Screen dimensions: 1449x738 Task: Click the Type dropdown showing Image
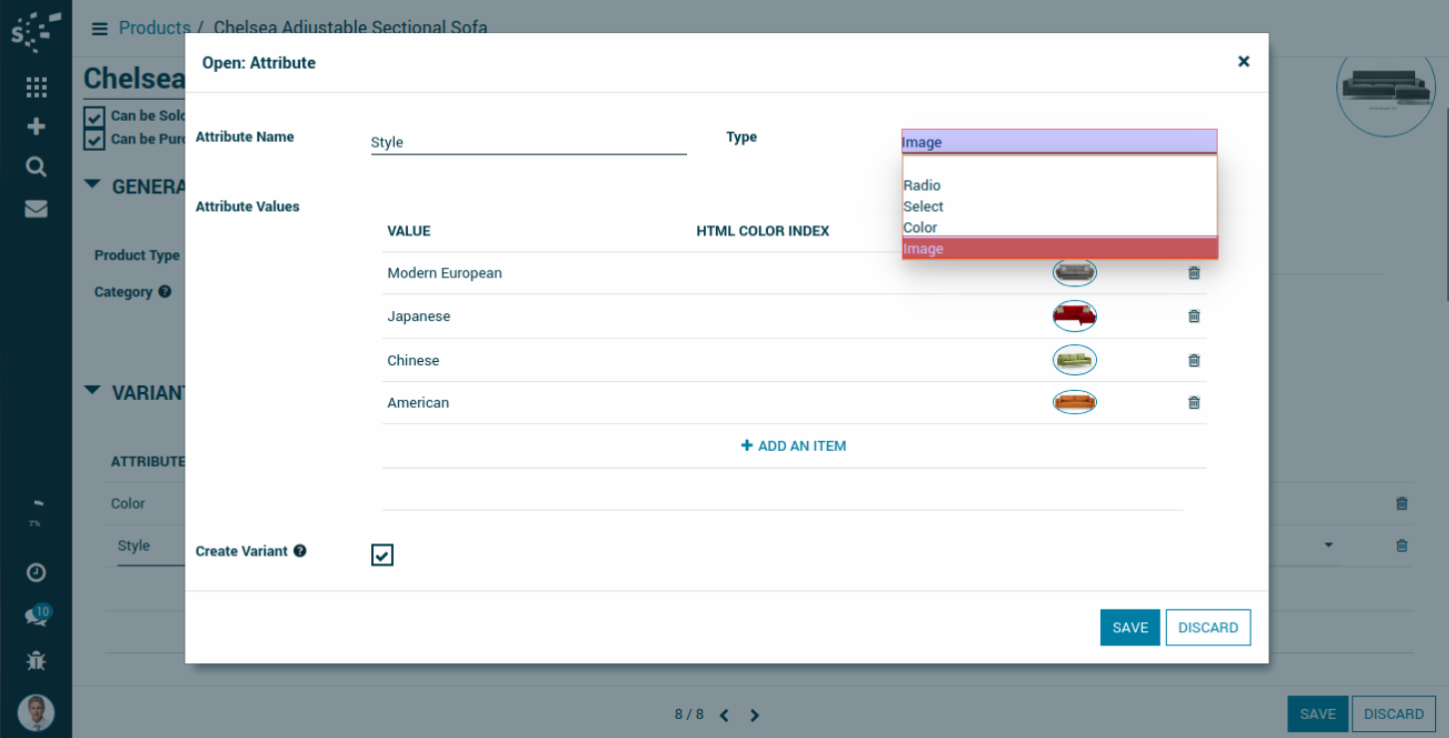point(1058,142)
